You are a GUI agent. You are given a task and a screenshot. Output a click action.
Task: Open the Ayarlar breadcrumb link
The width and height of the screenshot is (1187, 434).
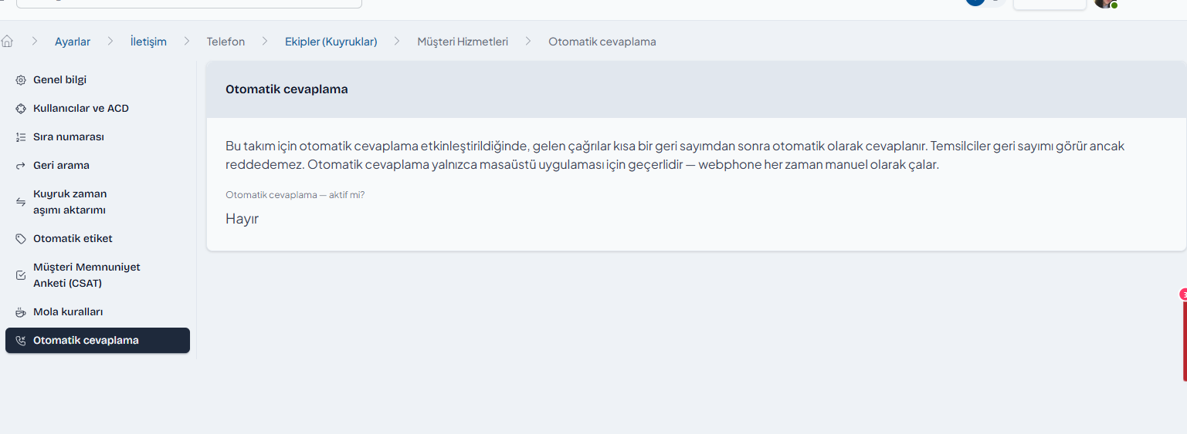[x=73, y=42]
